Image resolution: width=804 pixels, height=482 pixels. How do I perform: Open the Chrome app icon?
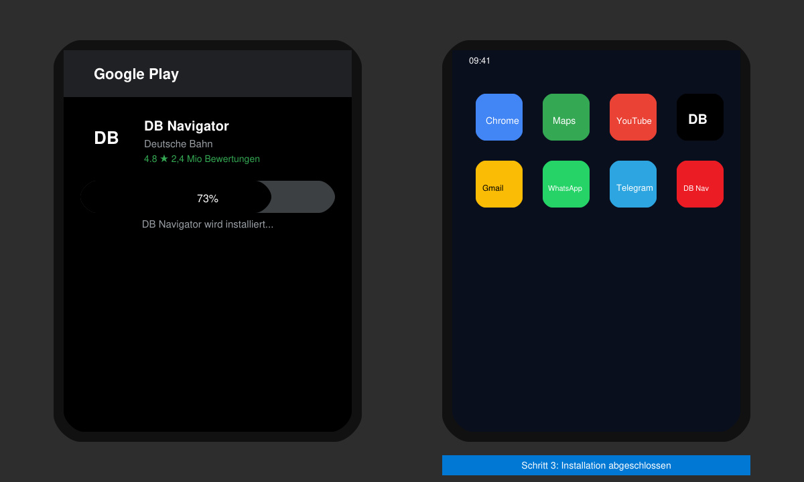499,117
